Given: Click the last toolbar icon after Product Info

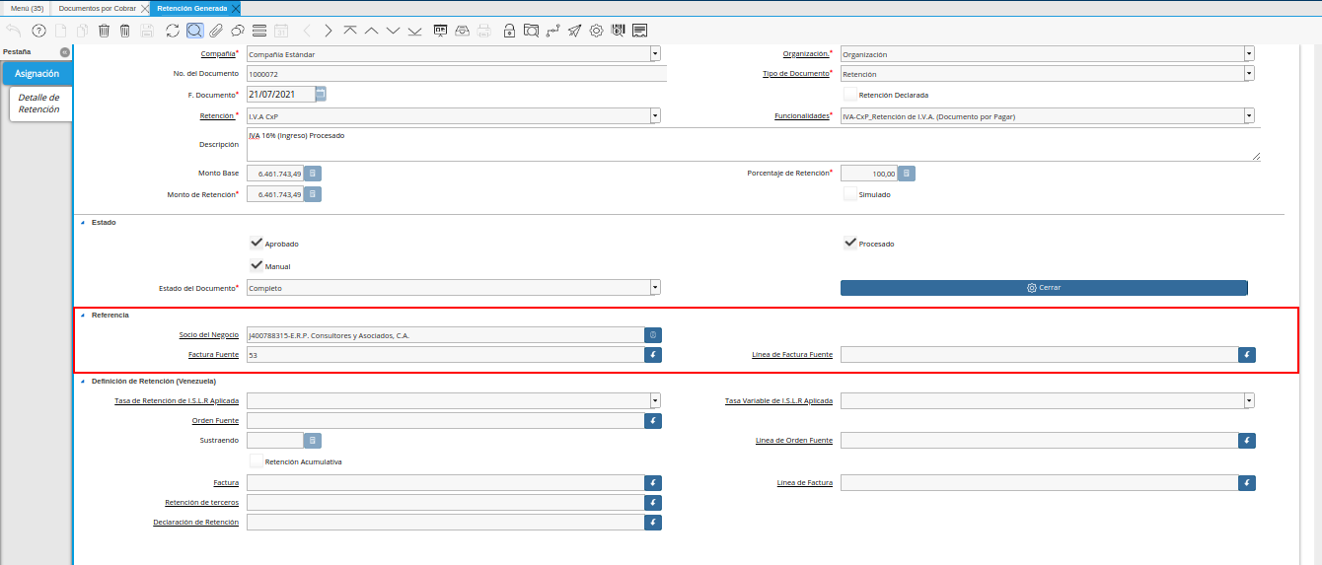Looking at the screenshot, I should [x=639, y=31].
